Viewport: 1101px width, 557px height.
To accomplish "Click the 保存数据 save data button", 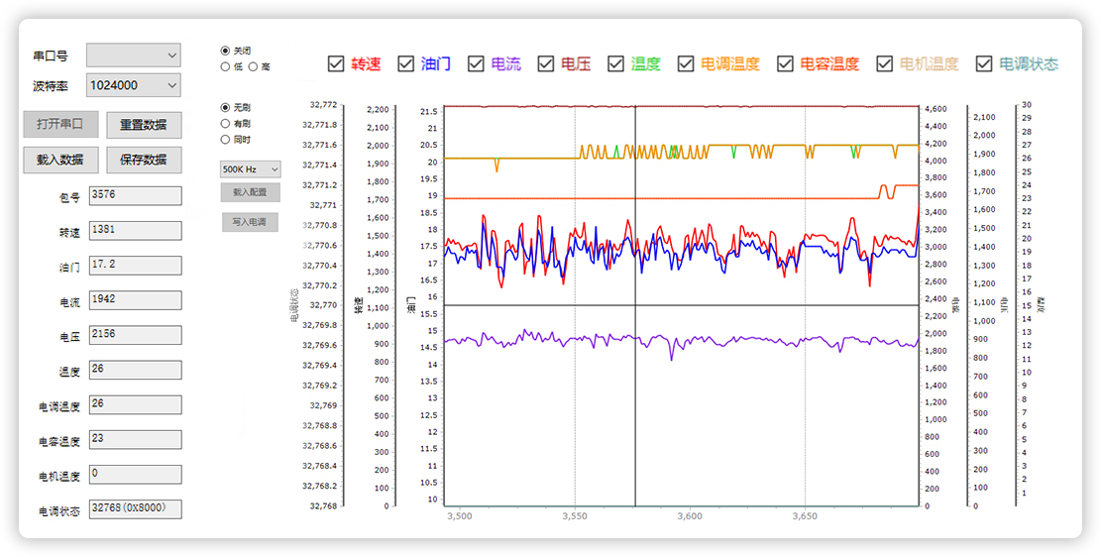I will click(144, 160).
